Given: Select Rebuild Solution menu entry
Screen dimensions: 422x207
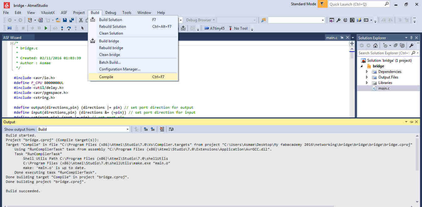Looking at the screenshot, I should [133, 27].
